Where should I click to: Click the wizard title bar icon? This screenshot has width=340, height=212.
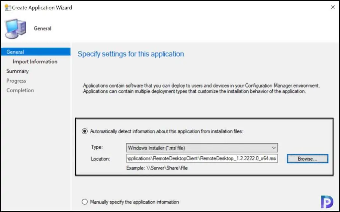(x=8, y=8)
